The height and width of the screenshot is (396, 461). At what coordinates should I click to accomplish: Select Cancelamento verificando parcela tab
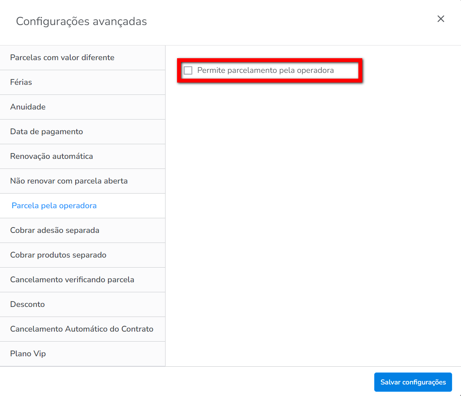point(72,280)
